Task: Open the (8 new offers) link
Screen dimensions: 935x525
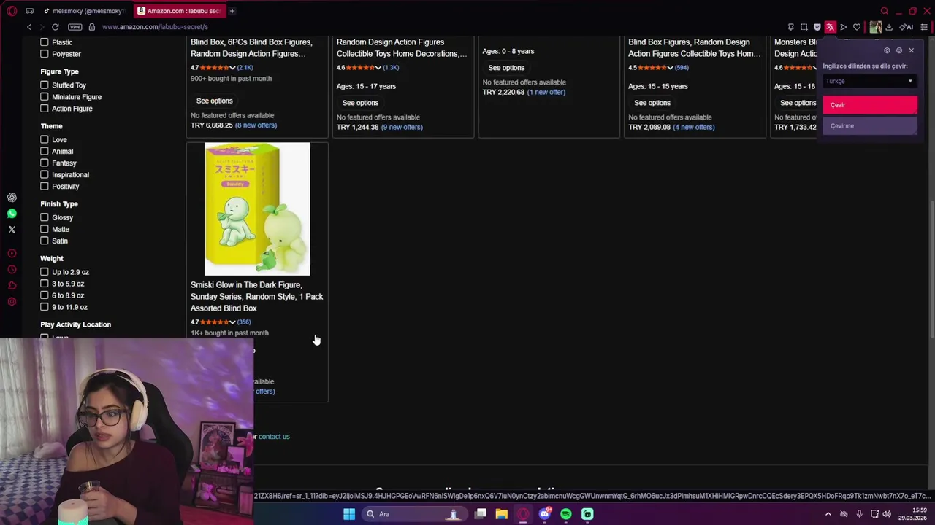Action: coord(256,125)
